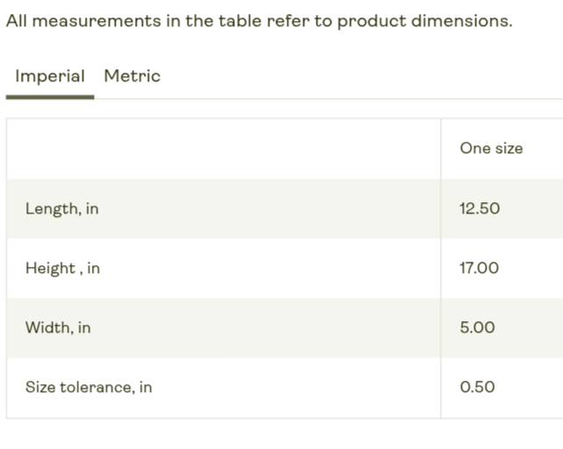Click the green underline below Imperial
563x449 pixels.
pos(50,96)
